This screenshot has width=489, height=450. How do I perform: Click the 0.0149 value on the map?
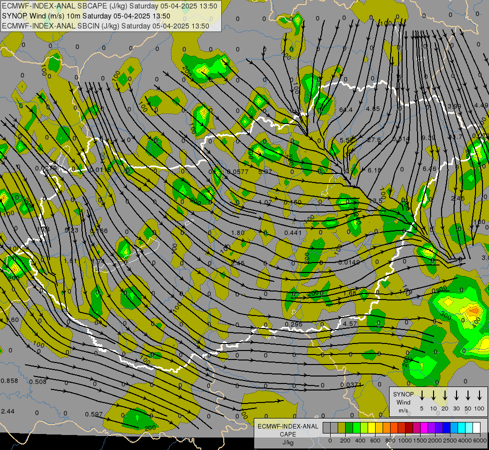pos(349,262)
